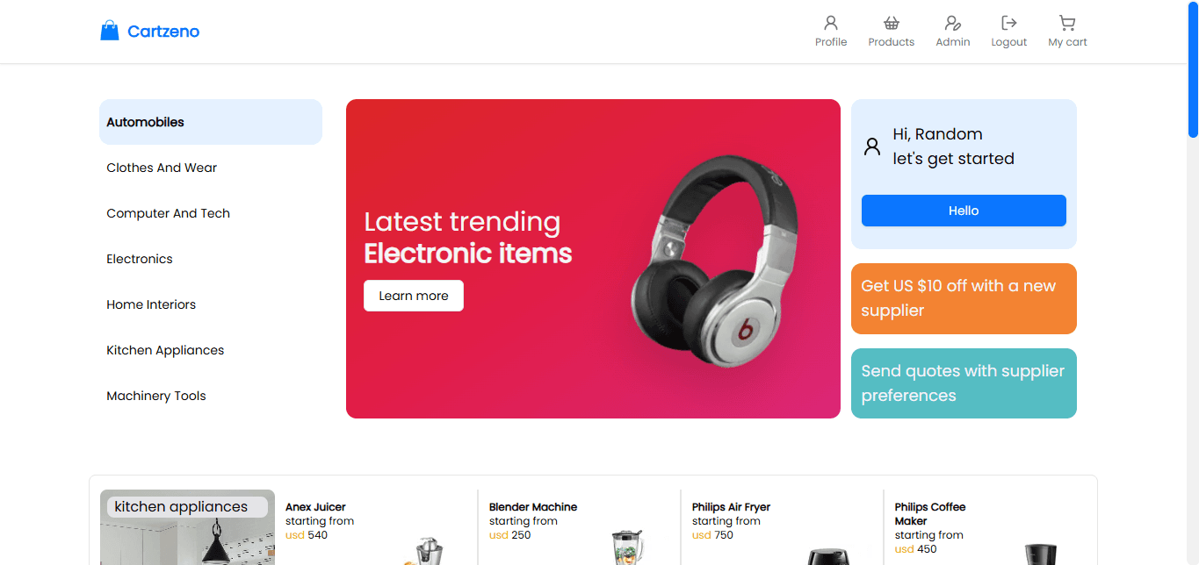1199x565 pixels.
Task: Select Clothes And Wear category
Action: tap(162, 168)
